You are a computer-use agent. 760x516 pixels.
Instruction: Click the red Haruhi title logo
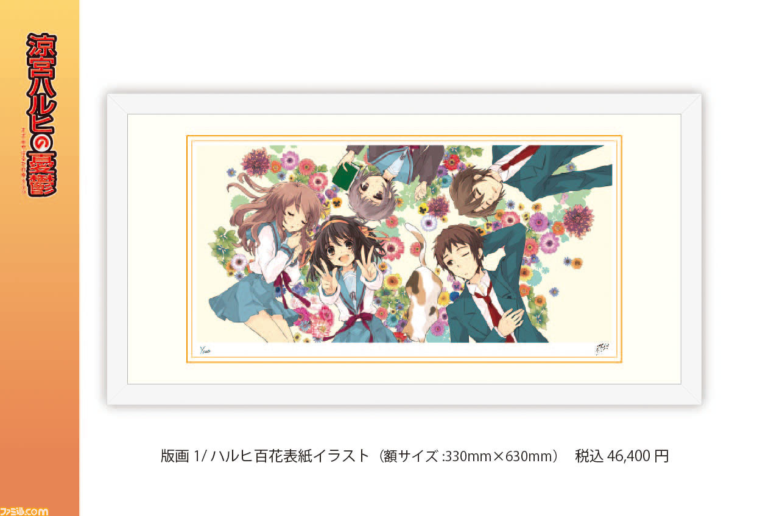tap(41, 114)
